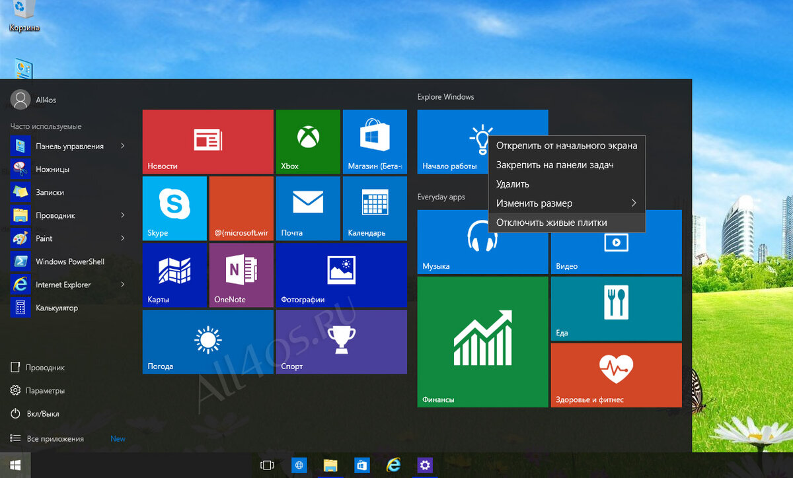
Task: Open the Календарь calendar tile
Action: pyautogui.click(x=374, y=208)
